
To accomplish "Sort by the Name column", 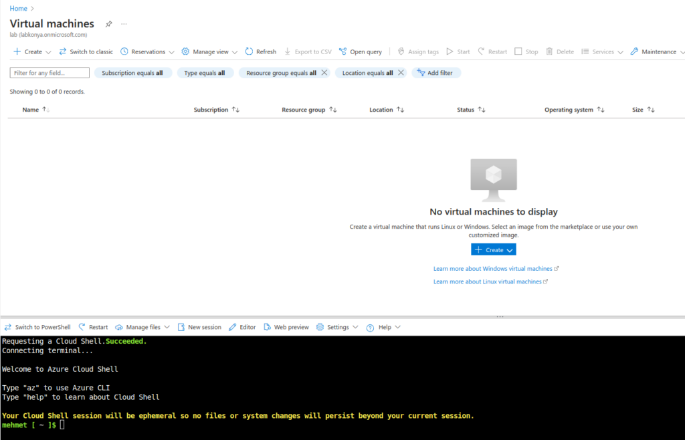I will pyautogui.click(x=36, y=110).
